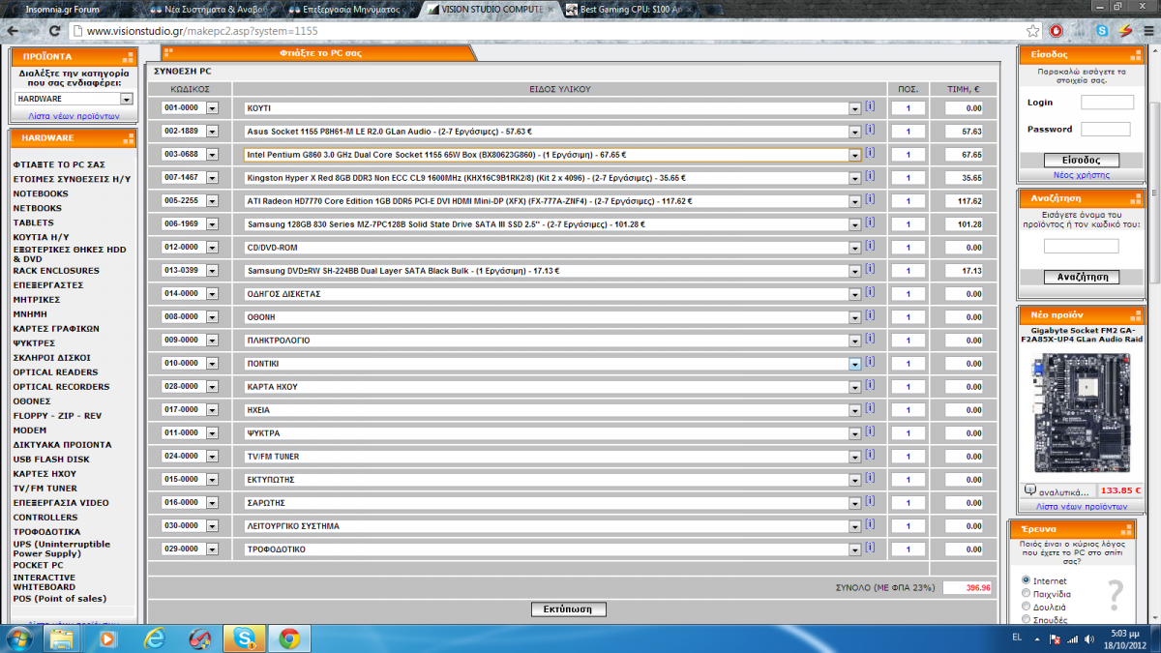Click the quantity field of the Intel Pentium row
1161x653 pixels.
pos(908,155)
